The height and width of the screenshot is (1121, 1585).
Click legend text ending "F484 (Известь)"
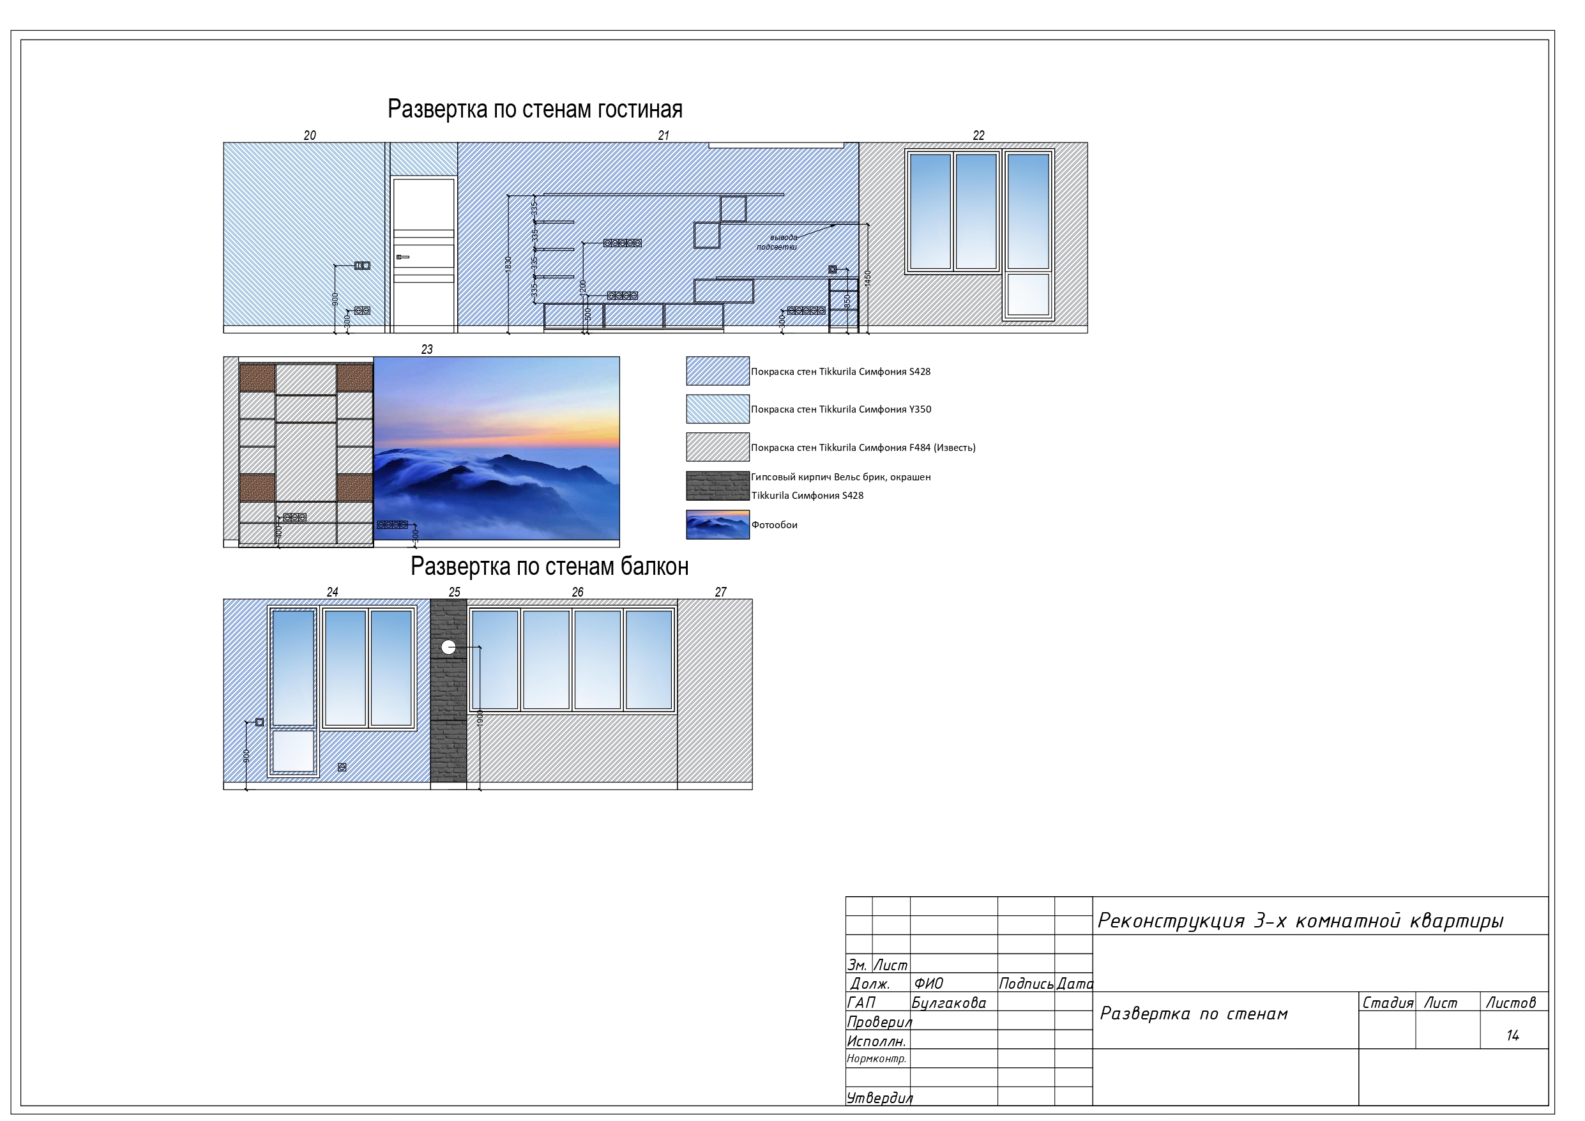coord(863,448)
